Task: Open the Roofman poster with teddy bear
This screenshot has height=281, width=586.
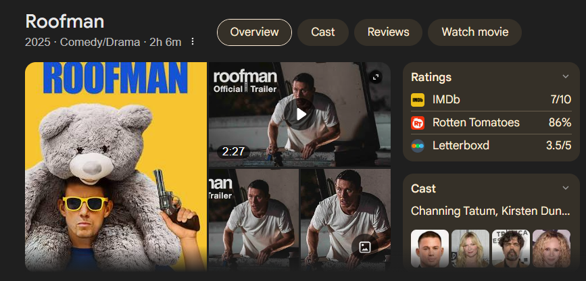Action: pyautogui.click(x=116, y=166)
